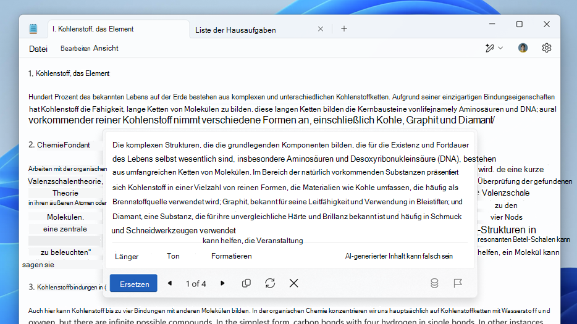Click the text 'eine zentrale'
577x324 pixels.
tap(65, 229)
